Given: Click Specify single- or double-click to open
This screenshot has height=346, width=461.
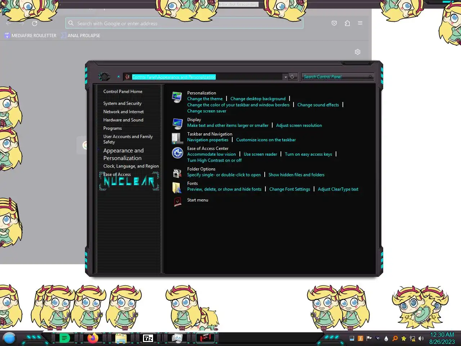Looking at the screenshot, I should (x=224, y=175).
